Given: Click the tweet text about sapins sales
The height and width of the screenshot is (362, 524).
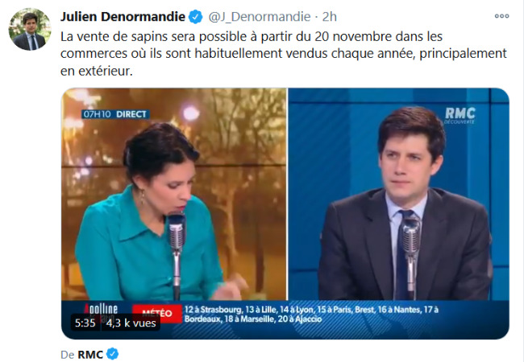Looking at the screenshot, I should pyautogui.click(x=284, y=53).
